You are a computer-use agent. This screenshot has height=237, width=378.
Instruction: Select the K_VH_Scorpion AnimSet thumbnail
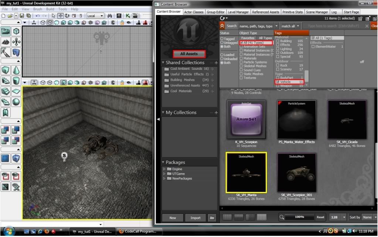tap(246, 120)
